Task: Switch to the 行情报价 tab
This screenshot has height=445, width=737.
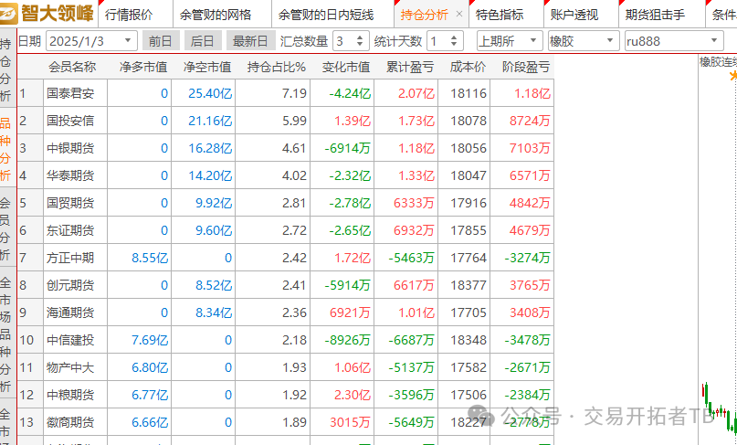Action: (x=129, y=15)
